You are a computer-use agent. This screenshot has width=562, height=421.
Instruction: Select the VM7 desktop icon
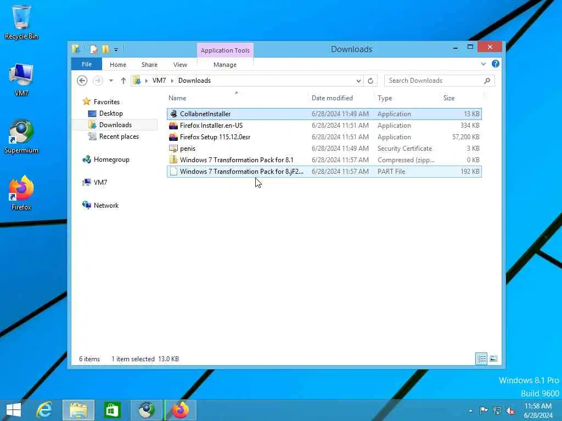pos(21,79)
